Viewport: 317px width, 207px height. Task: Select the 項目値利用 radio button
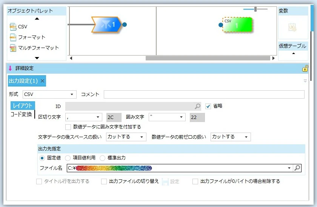pyautogui.click(x=68, y=158)
